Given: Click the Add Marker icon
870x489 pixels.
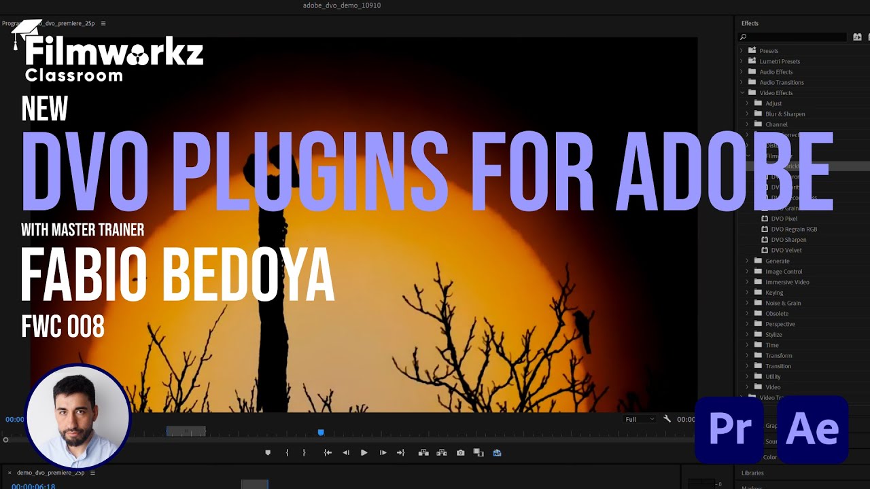Looking at the screenshot, I should pyautogui.click(x=268, y=453).
